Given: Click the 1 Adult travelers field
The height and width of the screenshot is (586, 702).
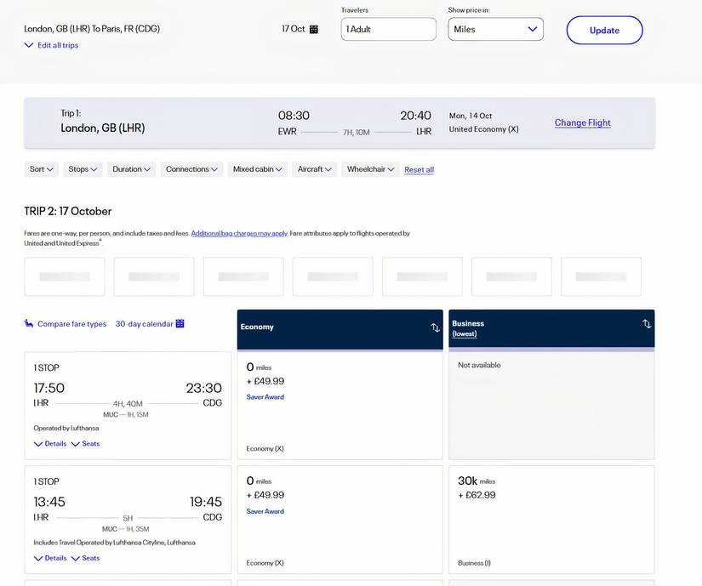Looking at the screenshot, I should [x=388, y=29].
